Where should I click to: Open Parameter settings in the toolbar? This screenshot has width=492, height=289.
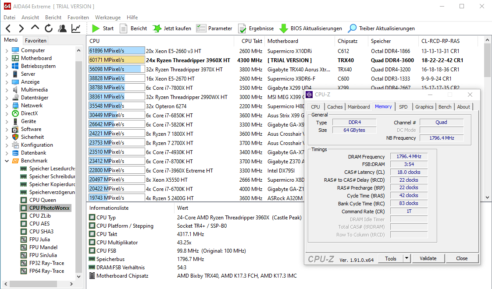(214, 28)
